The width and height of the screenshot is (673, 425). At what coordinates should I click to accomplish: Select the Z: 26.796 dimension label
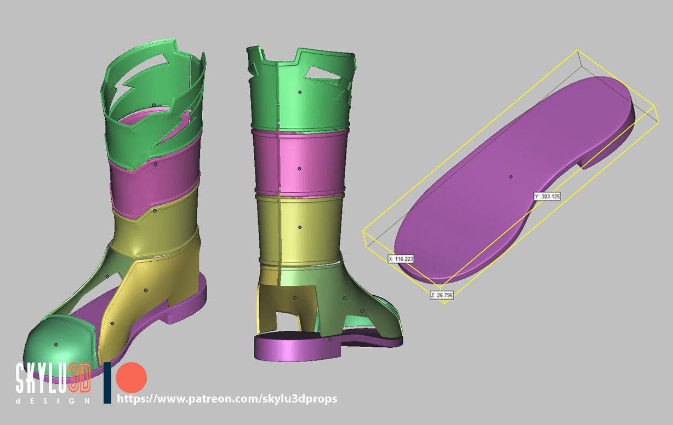[442, 295]
